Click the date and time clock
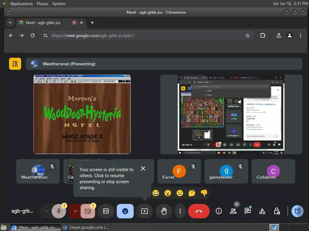Screen dimensions: 309x231 pyautogui.click(x=290, y=4)
